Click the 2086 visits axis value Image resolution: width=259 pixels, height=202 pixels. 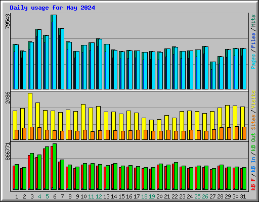pyautogui.click(x=8, y=97)
